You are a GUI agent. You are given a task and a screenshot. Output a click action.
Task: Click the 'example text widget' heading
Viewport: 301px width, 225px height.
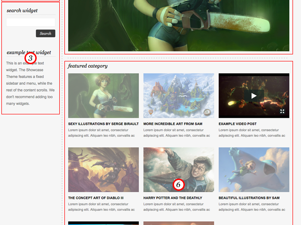click(x=29, y=52)
